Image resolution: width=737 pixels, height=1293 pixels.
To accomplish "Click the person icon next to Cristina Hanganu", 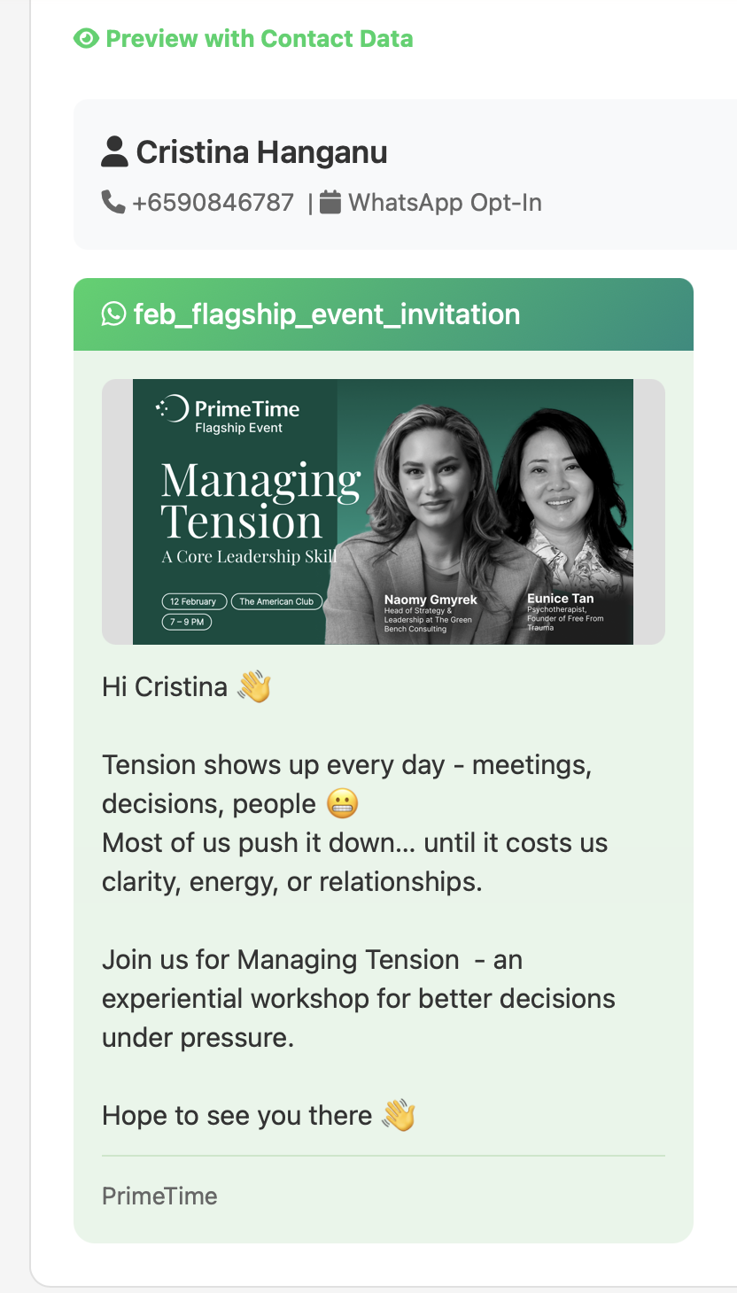I will [x=114, y=152].
